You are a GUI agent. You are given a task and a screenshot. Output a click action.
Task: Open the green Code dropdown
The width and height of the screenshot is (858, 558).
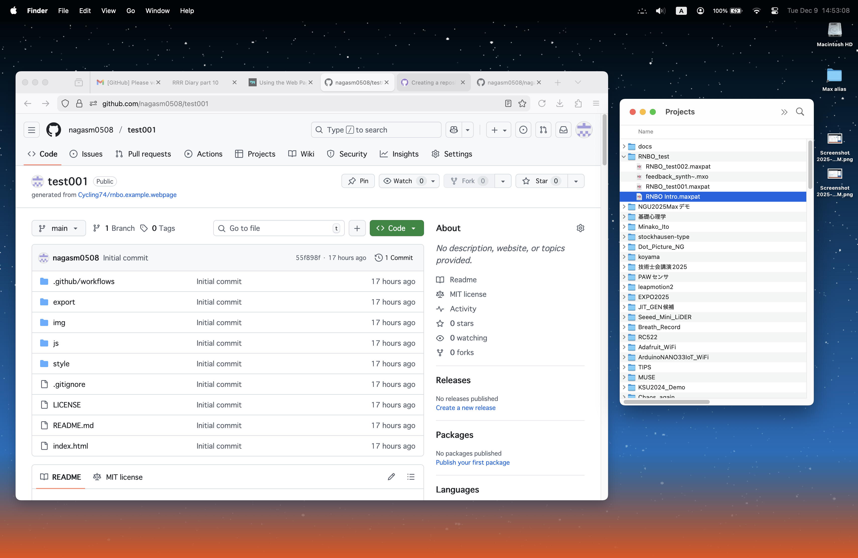(x=396, y=228)
